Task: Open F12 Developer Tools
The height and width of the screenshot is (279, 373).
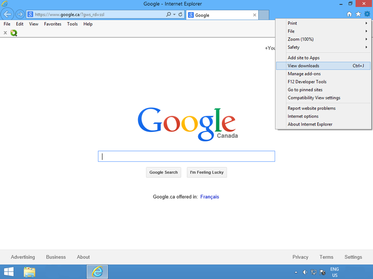Action: coord(323,82)
